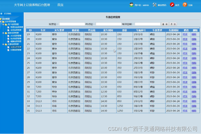Click the 火车信息管理 top-level folder icon
The width and height of the screenshot is (201, 134).
[x=3, y=22]
